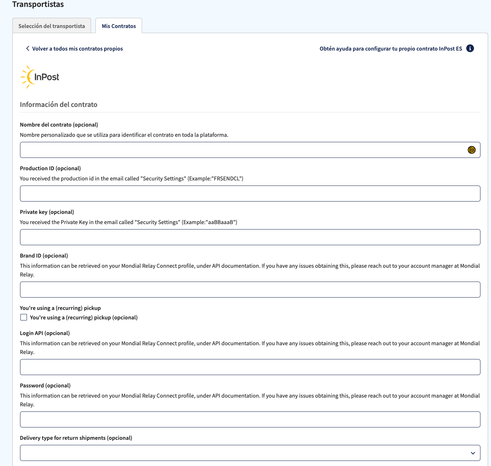The width and height of the screenshot is (491, 466).
Task: Open Delivery type for return shipments dropdown
Action: (x=250, y=453)
